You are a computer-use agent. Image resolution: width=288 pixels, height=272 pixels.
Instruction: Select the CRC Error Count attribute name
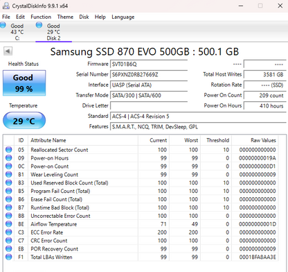pyautogui.click(x=49, y=241)
